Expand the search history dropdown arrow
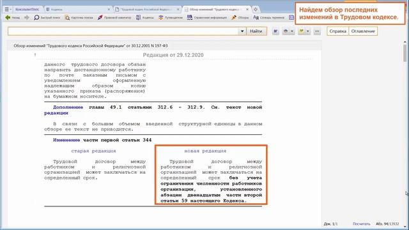Viewport: 409px width, 230px height. 242,31
